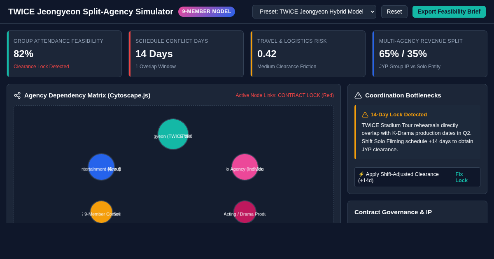Viewport: 494px width, 259px height.
Task: Click the Contract Governance & IP heading
Action: coord(393,212)
